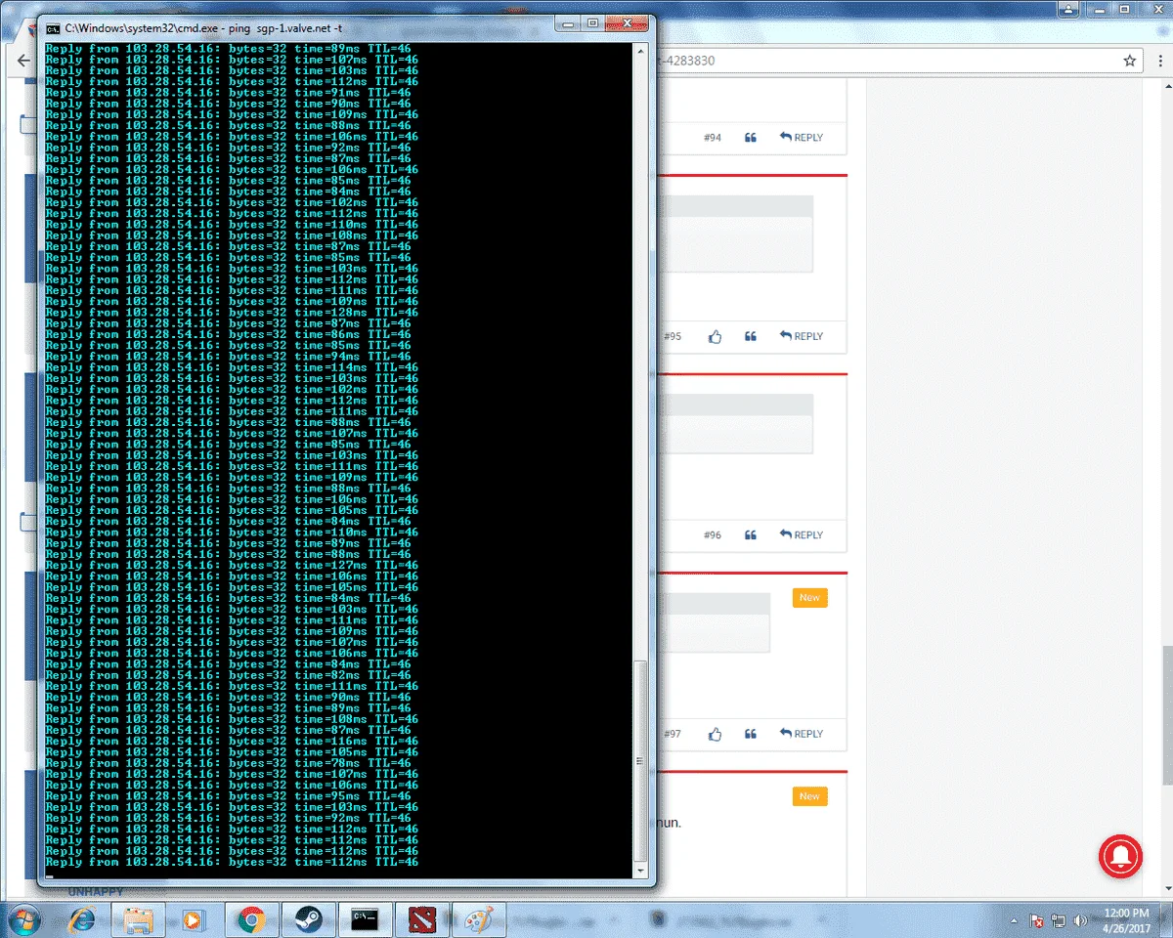Click the New badge on the last post

pyautogui.click(x=809, y=796)
